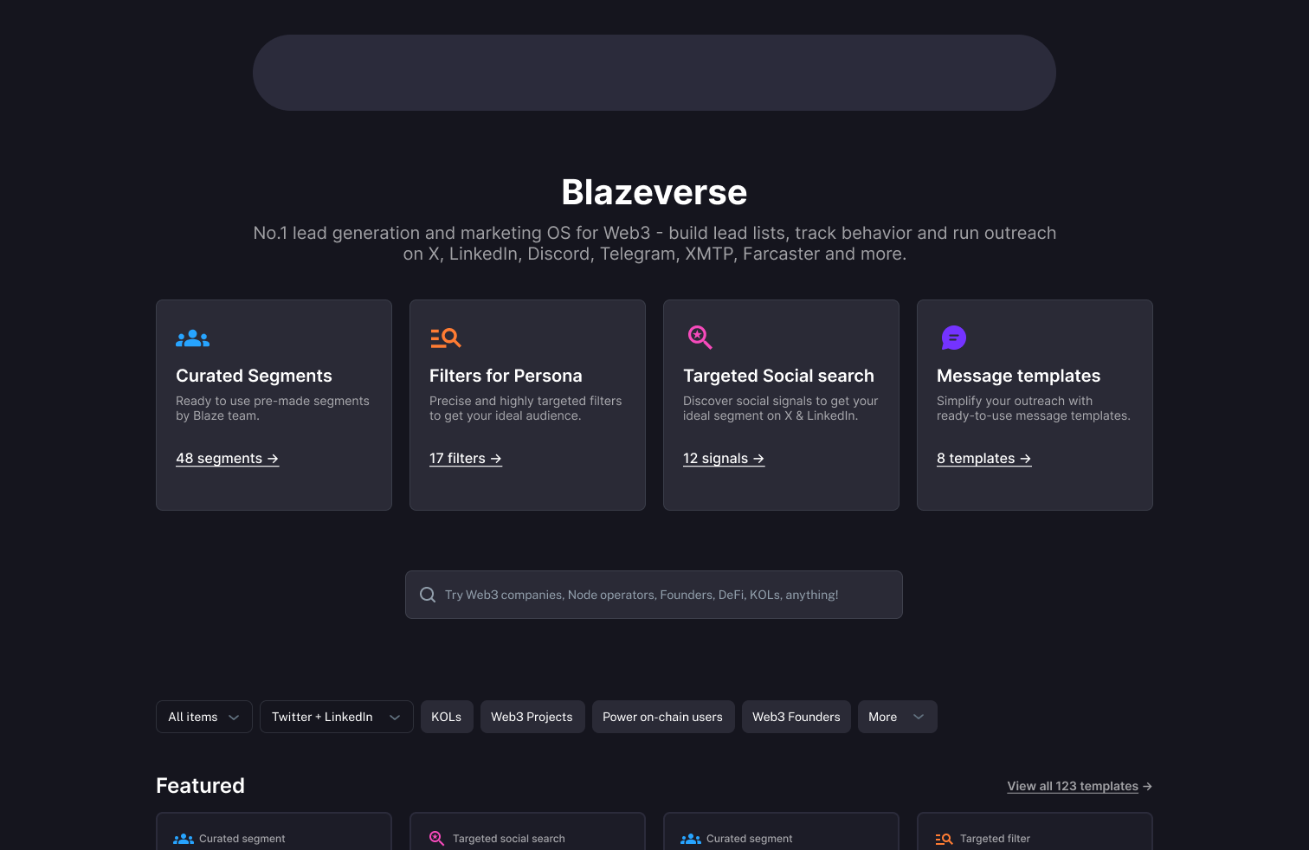The width and height of the screenshot is (1309, 850).
Task: Open the purple Message templates chat icon
Action: (953, 338)
